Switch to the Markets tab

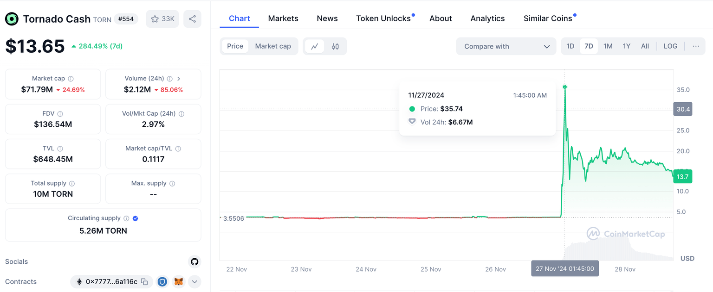tap(283, 19)
